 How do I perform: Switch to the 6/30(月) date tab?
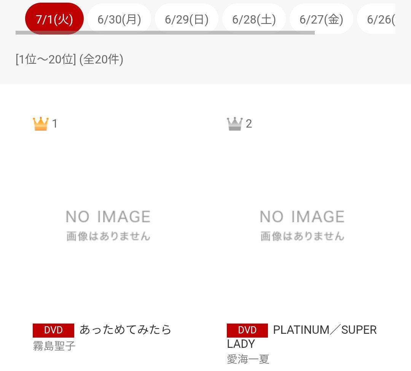click(119, 19)
